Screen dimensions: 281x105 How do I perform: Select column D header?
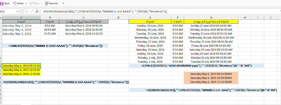[119, 18]
